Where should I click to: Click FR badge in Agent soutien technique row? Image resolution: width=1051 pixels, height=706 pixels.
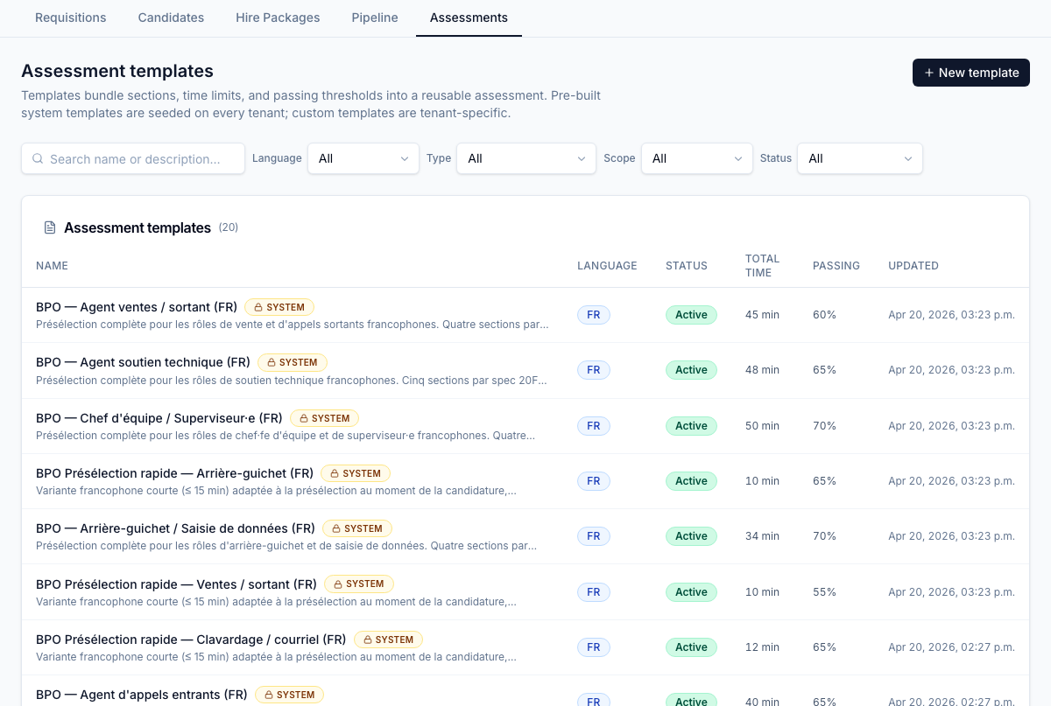(x=594, y=370)
